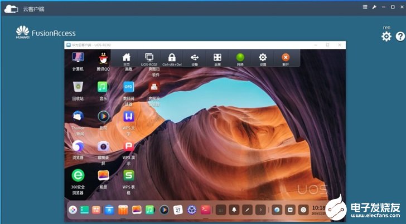Click the Home (主页) toolbar button
This screenshot has width=406, height=224.
click(x=127, y=59)
